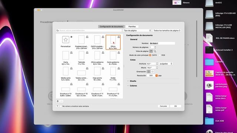This screenshot has height=133, width=237.
Task: Set landscape orientation icon
Action: [x=153, y=71]
